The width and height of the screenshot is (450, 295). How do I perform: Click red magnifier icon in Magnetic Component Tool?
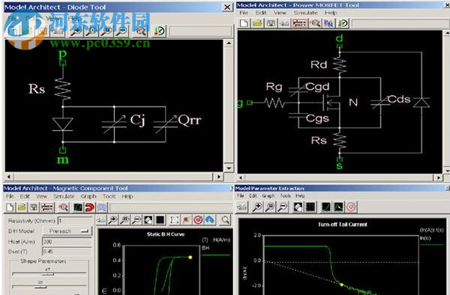coord(64,207)
